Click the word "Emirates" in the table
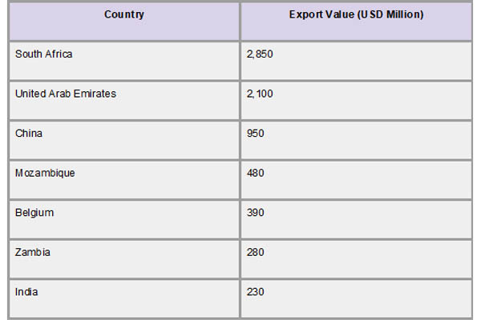The width and height of the screenshot is (481, 320). 95,94
